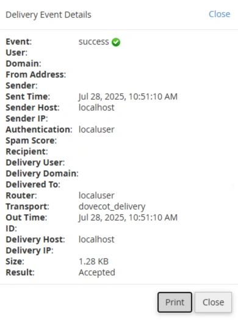
Task: Click the Print button
Action: 175,302
